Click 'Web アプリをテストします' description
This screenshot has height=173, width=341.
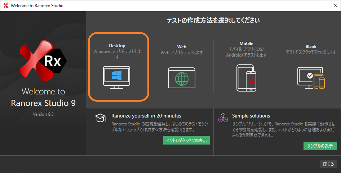pos(182,53)
